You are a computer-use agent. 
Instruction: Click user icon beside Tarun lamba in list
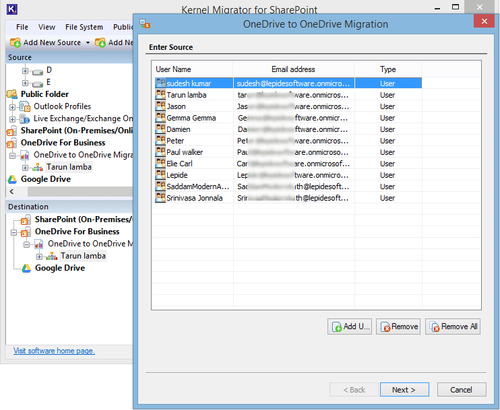(160, 95)
